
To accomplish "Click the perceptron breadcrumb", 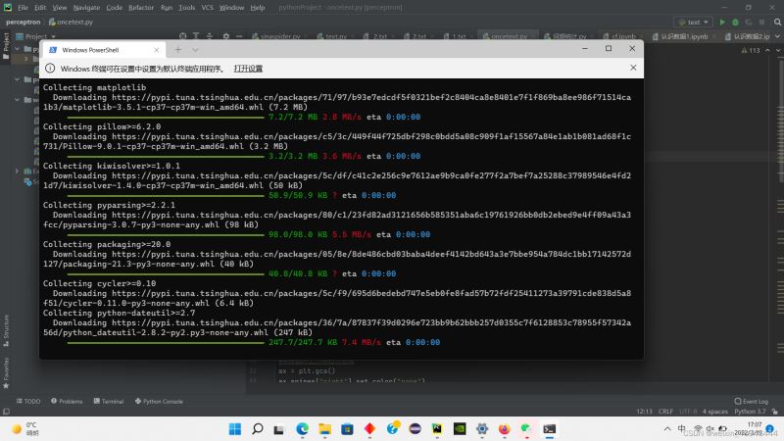I will (x=23, y=22).
